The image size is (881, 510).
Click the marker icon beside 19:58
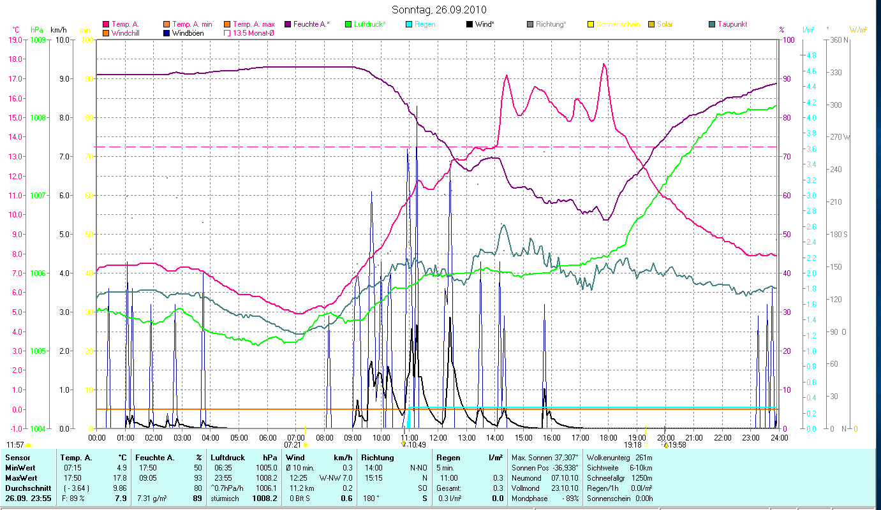tap(666, 444)
